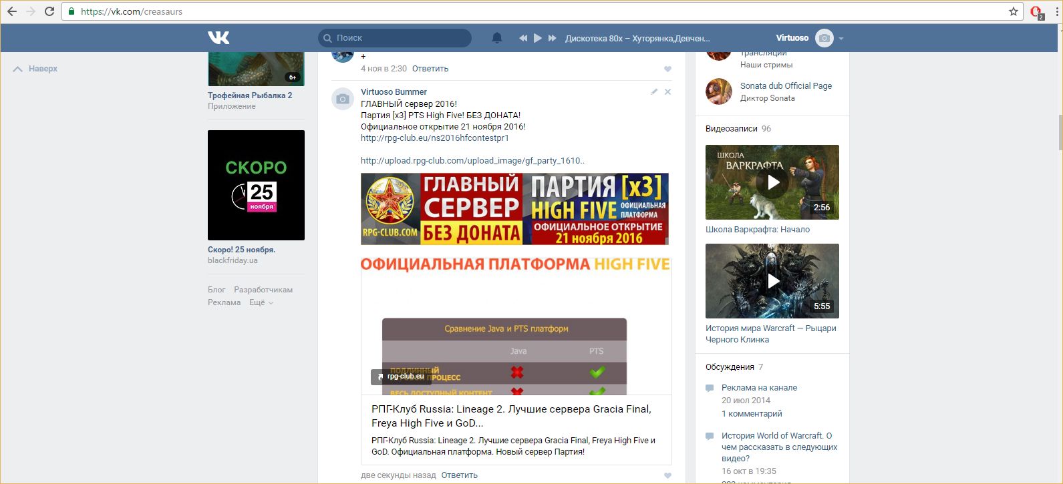Image resolution: width=1063 pixels, height=484 pixels.
Task: Open Sonata dub page avatar
Action: 719,91
